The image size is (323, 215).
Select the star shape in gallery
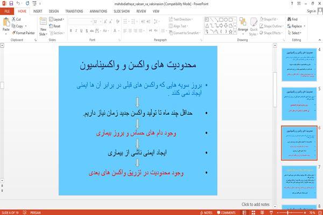[231, 32]
